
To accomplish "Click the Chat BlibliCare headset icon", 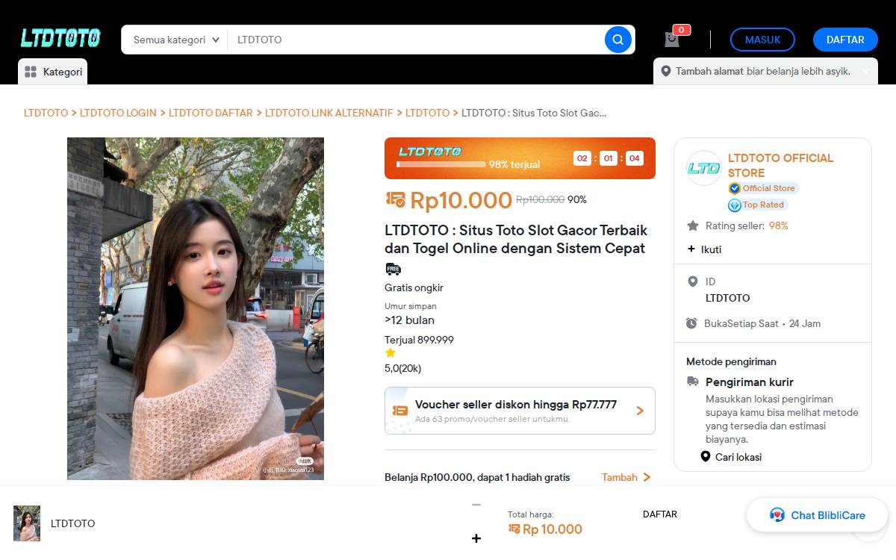I will pyautogui.click(x=777, y=515).
